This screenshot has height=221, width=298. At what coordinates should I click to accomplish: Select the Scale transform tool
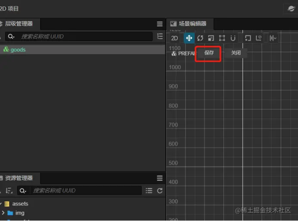[x=211, y=38]
